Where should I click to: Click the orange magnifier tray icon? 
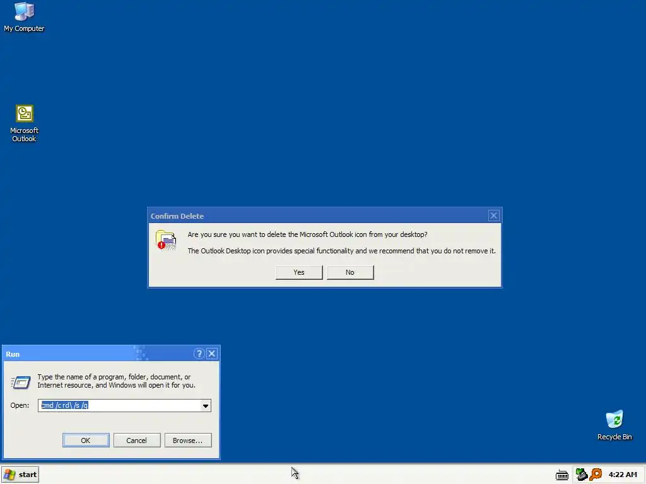click(596, 475)
